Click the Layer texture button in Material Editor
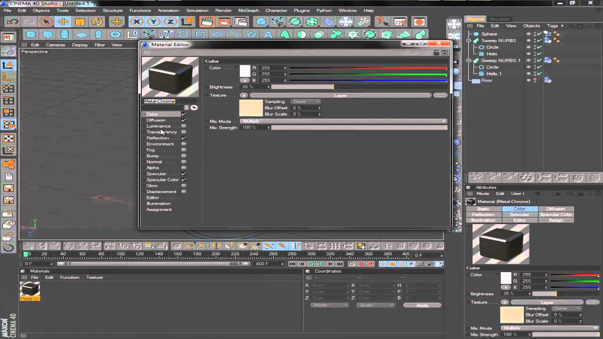Image resolution: width=603 pixels, height=339 pixels. (340, 95)
